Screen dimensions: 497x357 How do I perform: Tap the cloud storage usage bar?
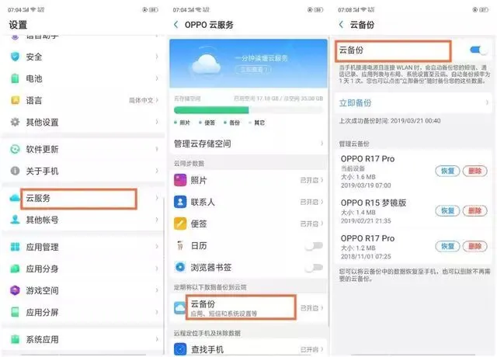[248, 110]
